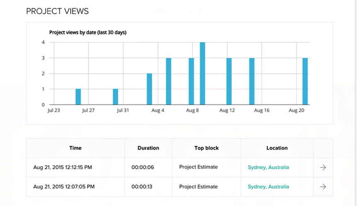Click the bar with value 2 before Aug 4
This screenshot has width=357, height=206.
pyautogui.click(x=150, y=89)
